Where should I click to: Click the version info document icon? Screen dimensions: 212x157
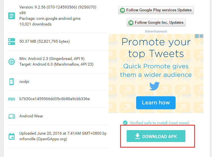[12, 16]
